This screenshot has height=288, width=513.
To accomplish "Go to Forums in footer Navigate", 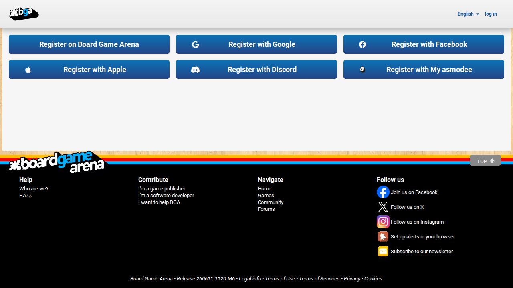I will (x=266, y=209).
